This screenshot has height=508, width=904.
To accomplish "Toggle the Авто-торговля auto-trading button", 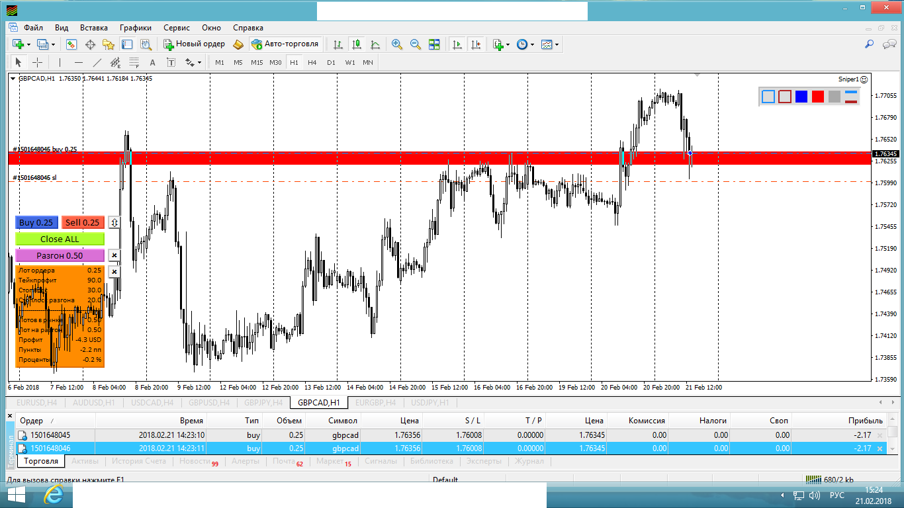I will coord(285,44).
